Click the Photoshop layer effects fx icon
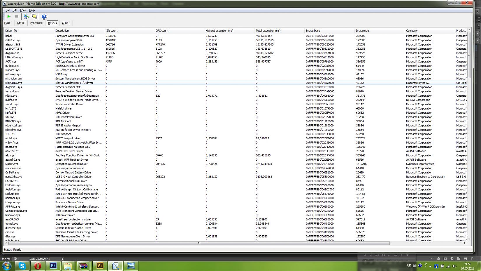The height and width of the screenshot is (271, 481). pos(438,259)
